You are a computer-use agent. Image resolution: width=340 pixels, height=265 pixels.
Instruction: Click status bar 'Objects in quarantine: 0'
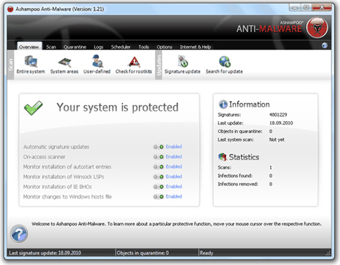[x=143, y=253]
